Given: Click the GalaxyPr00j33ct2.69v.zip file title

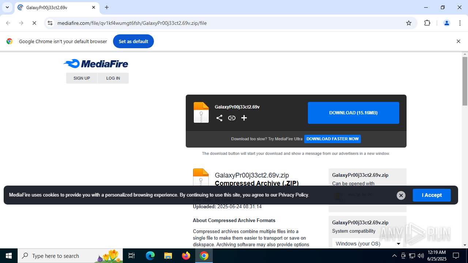Looking at the screenshot, I should [252, 175].
